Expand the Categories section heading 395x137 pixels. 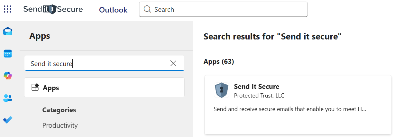click(x=59, y=110)
